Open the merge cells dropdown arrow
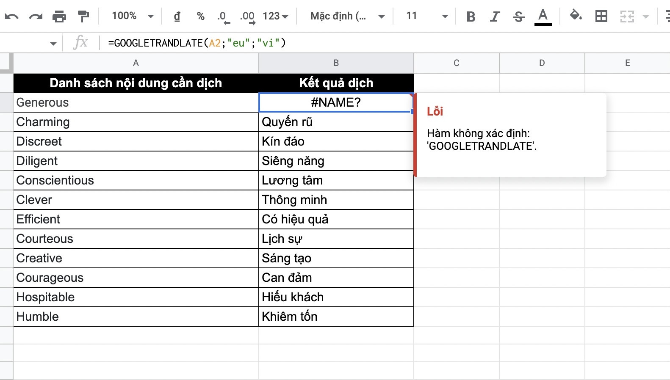The height and width of the screenshot is (380, 670). (646, 17)
